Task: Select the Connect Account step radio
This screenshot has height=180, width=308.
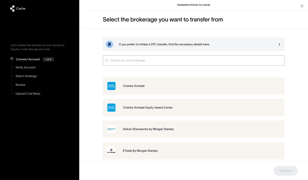Action: tap(12, 59)
